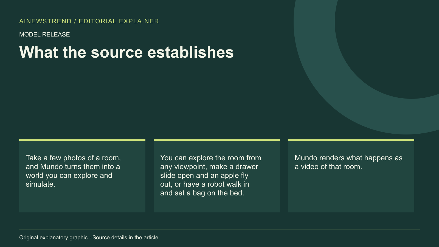Click the thin footer divider line

219,229
